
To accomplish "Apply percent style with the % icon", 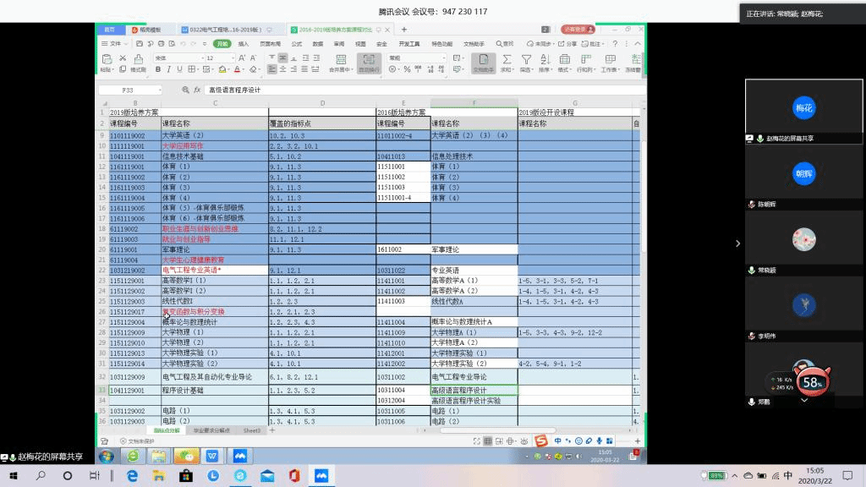I will pos(407,69).
